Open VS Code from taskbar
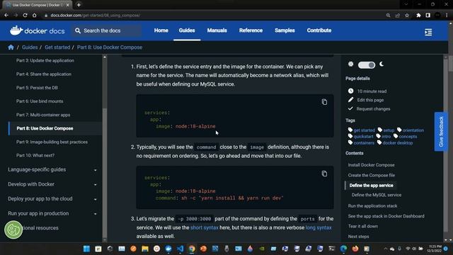Image resolution: width=453 pixels, height=255 pixels. 180,249
